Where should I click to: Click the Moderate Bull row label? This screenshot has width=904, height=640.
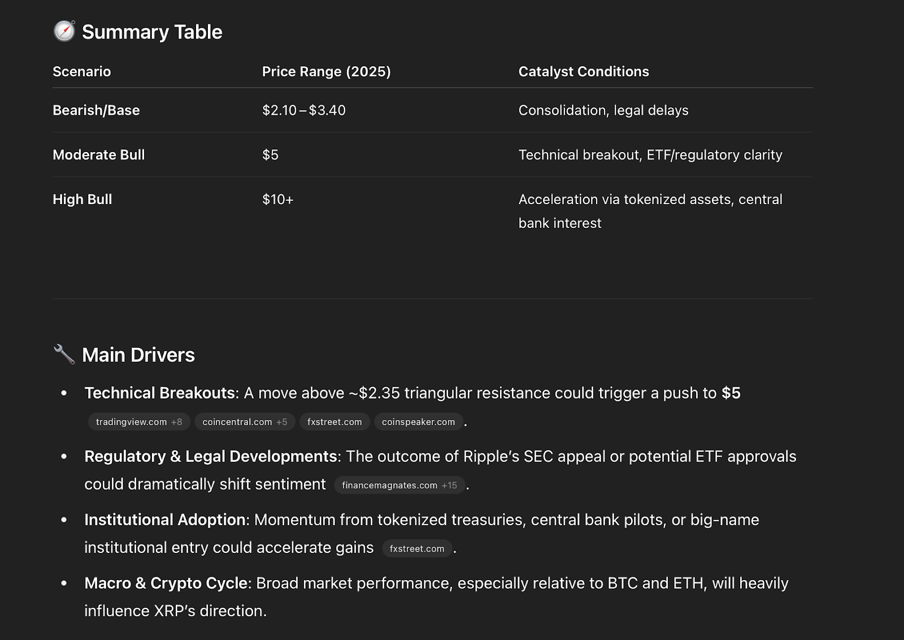coord(99,155)
